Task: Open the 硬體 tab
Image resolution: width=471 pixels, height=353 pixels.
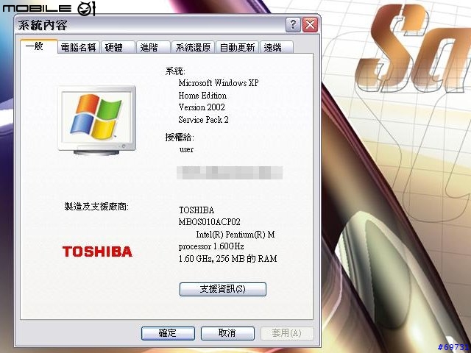Action: (118, 47)
